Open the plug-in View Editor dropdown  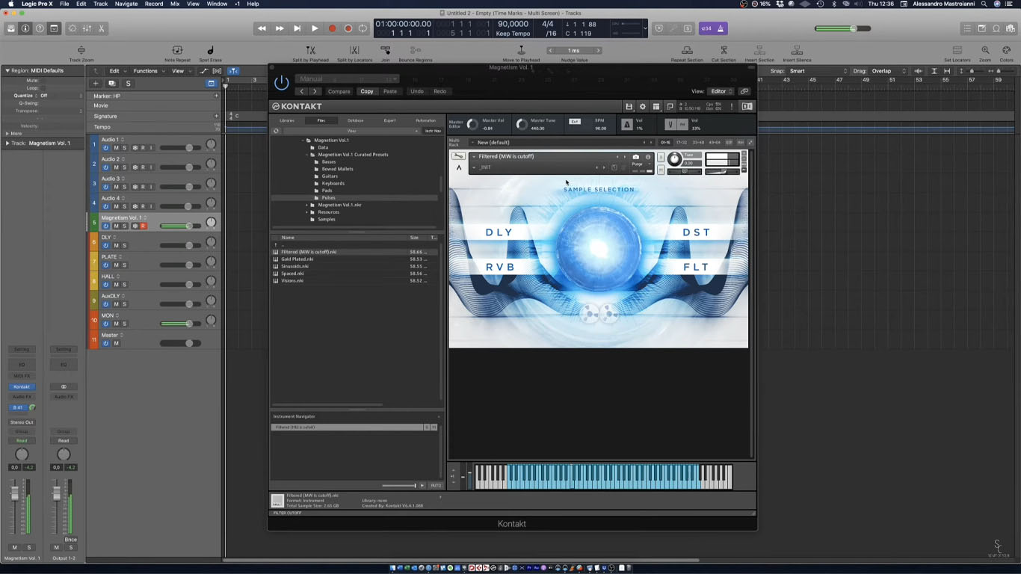coord(721,91)
